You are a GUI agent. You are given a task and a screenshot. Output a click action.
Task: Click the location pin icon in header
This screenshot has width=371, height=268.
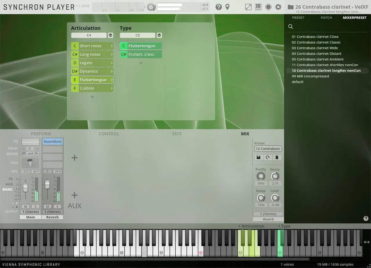point(228,7)
